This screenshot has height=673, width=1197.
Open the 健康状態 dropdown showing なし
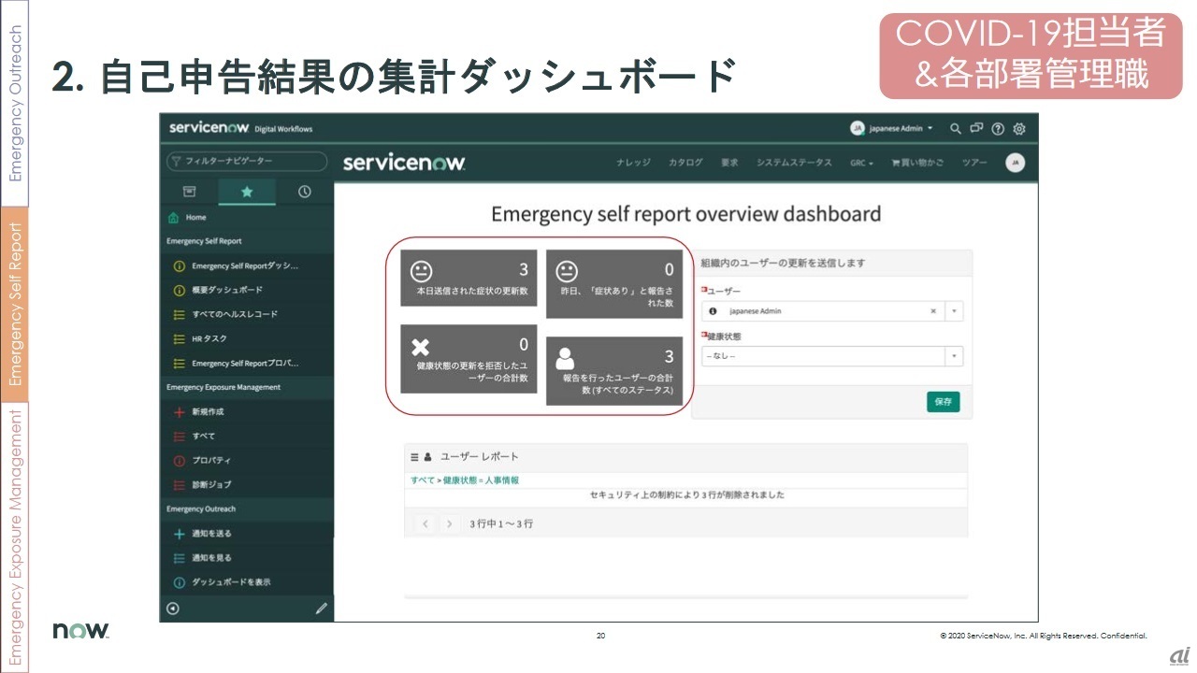click(x=832, y=356)
